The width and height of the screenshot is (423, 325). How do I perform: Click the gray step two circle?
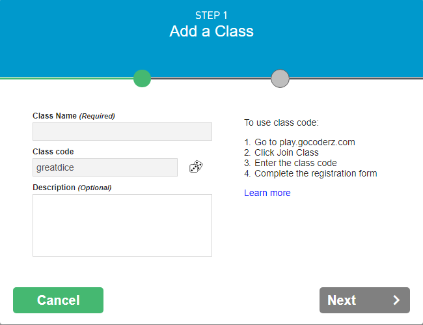tap(280, 78)
